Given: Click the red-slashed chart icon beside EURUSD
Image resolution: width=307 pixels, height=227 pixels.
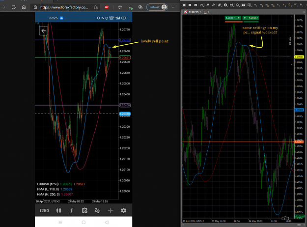Looking at the screenshot, I should click(x=185, y=12).
